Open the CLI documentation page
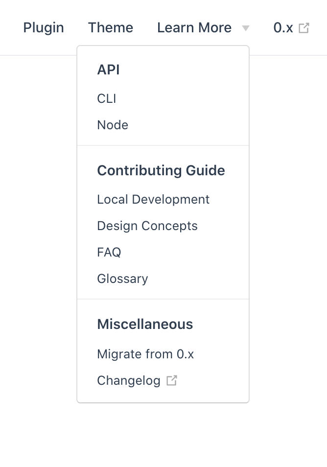Viewport: 327px width, 467px height. point(107,98)
